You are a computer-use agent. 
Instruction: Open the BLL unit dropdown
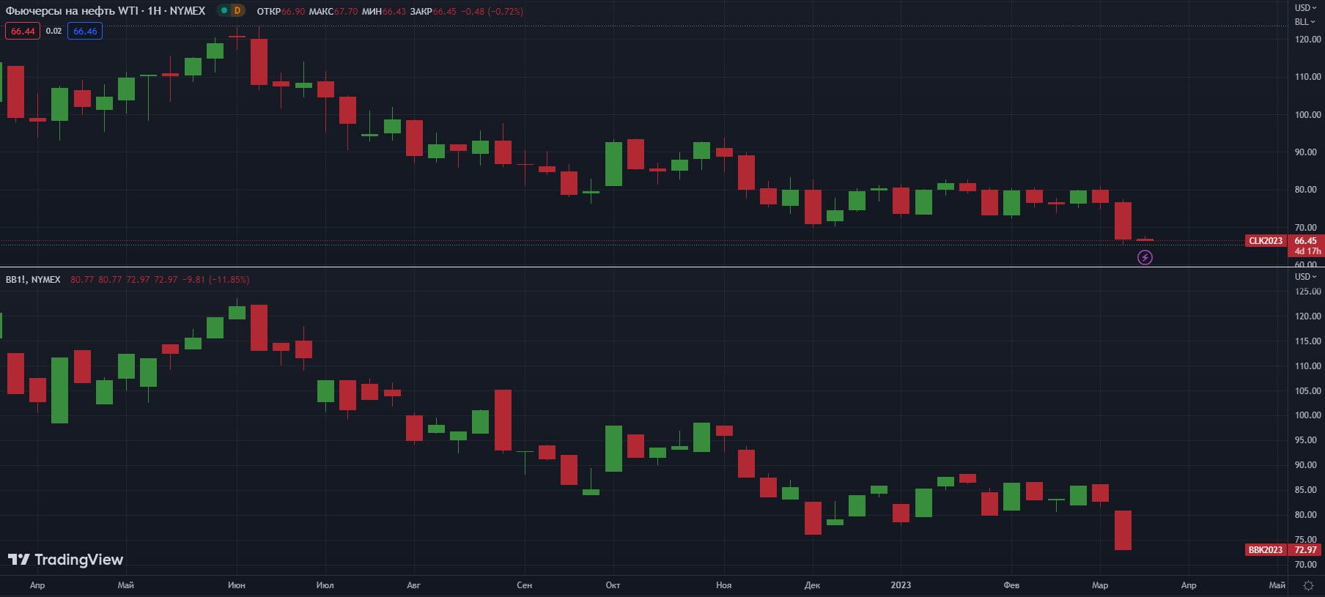tap(1304, 22)
